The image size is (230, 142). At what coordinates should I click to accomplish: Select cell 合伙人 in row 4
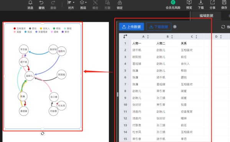tap(192, 64)
